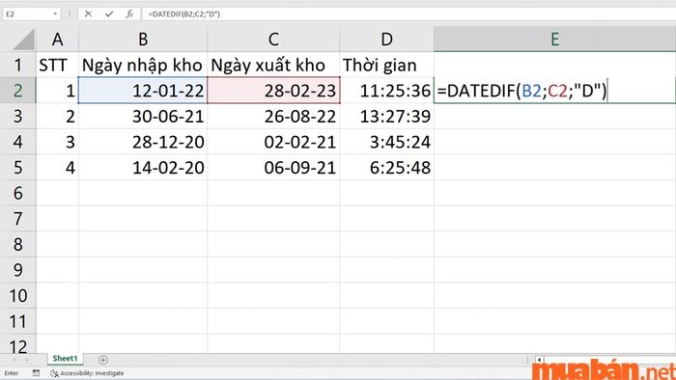Screen dimensions: 676x380
Task: Select row 3 header
Action: 17,116
